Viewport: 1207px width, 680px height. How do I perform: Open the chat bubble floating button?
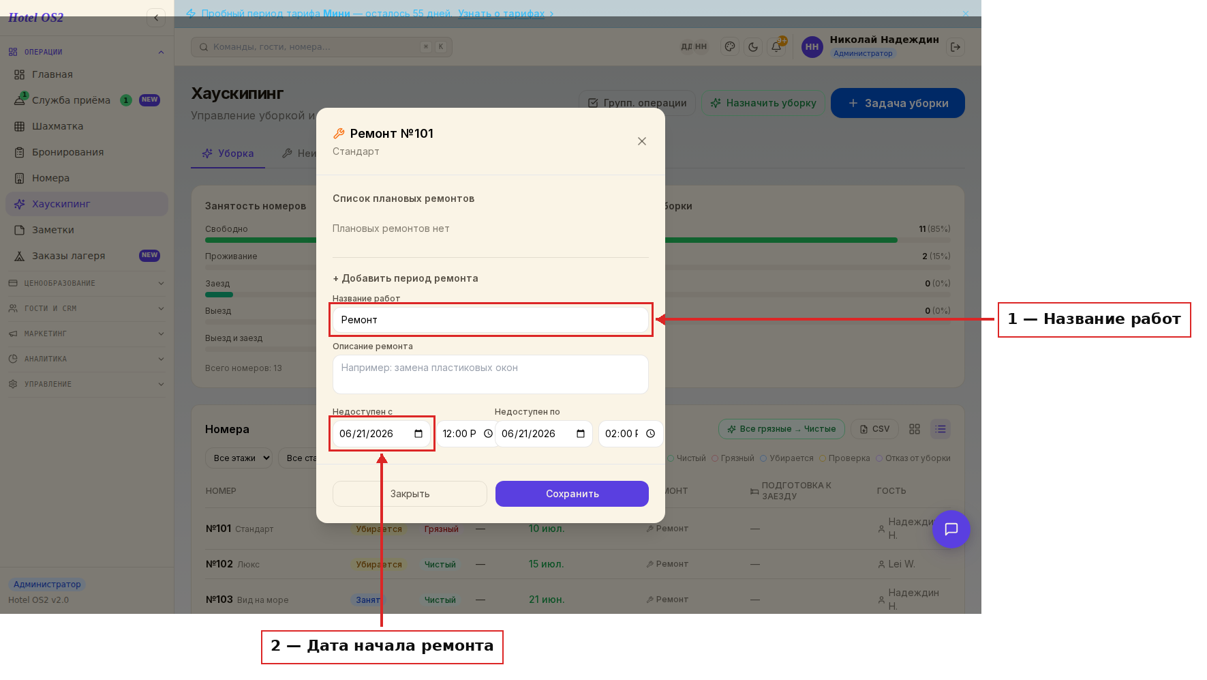pyautogui.click(x=951, y=529)
